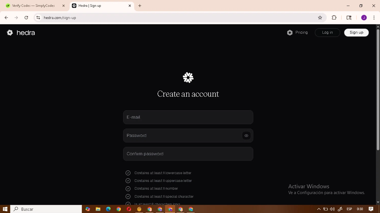Screen dimensions: 380x213
Task: Open the Chrome three-dot menu
Action: (374, 18)
